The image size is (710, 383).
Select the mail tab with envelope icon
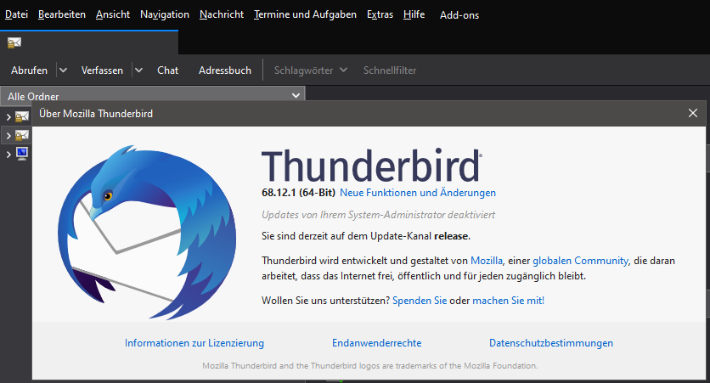(88, 43)
